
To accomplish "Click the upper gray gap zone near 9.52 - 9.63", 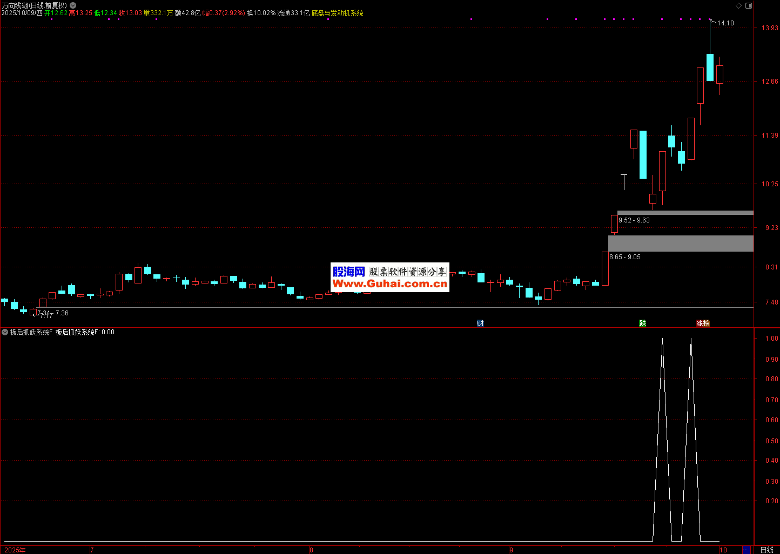I will [685, 213].
